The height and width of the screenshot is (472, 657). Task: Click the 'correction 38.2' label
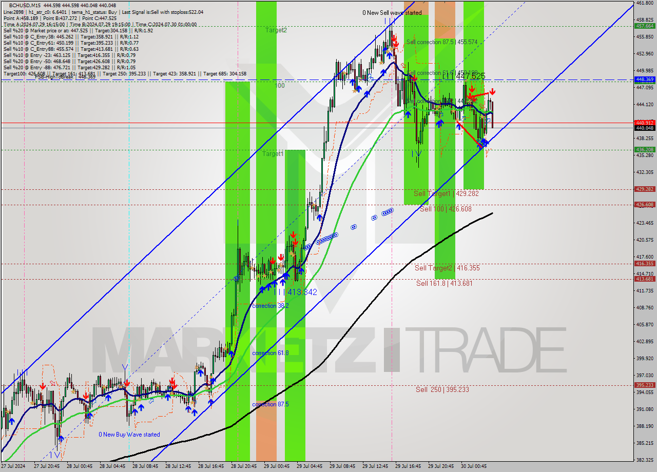coord(270,306)
